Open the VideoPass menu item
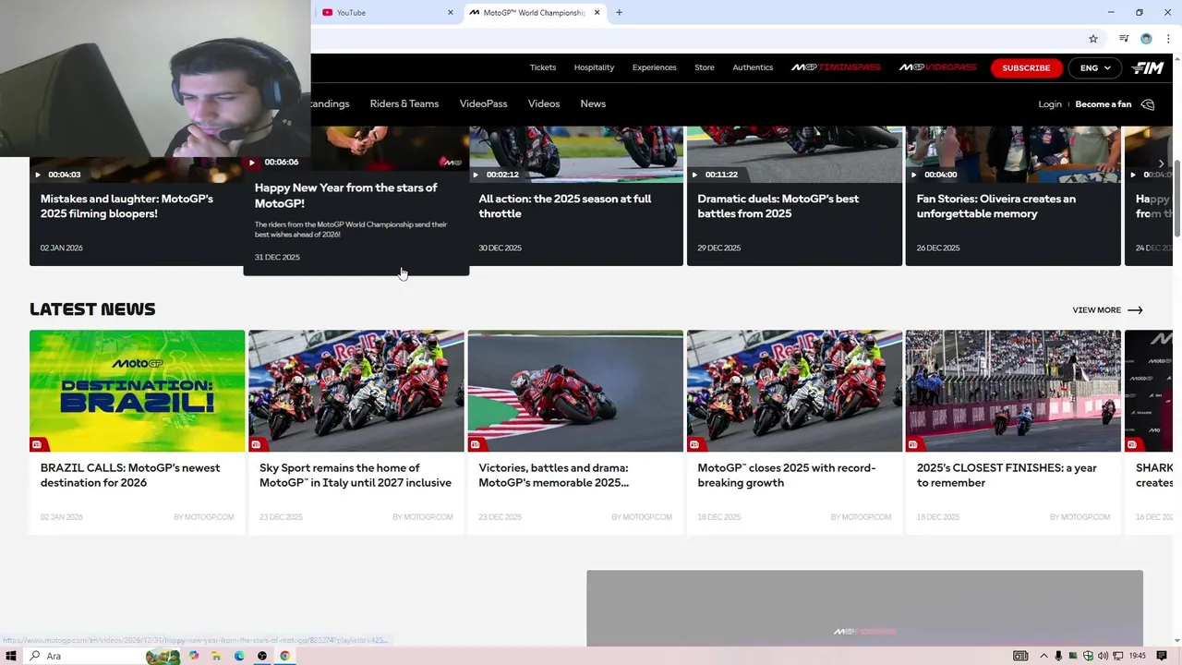1182x665 pixels. (484, 103)
